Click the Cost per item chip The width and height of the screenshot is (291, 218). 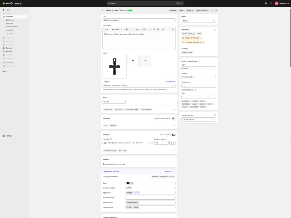[x=146, y=109]
